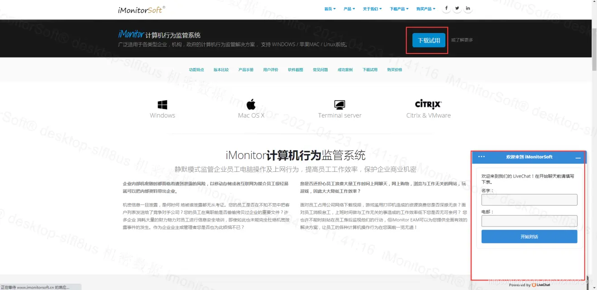Screen dimensions: 597x290
Task: Click the Mac OS X label text
Action: click(251, 116)
